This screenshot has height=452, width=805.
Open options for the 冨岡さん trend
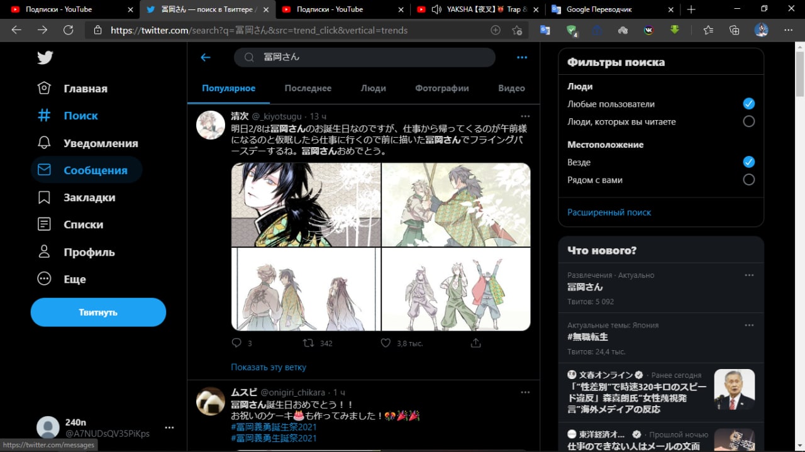749,275
